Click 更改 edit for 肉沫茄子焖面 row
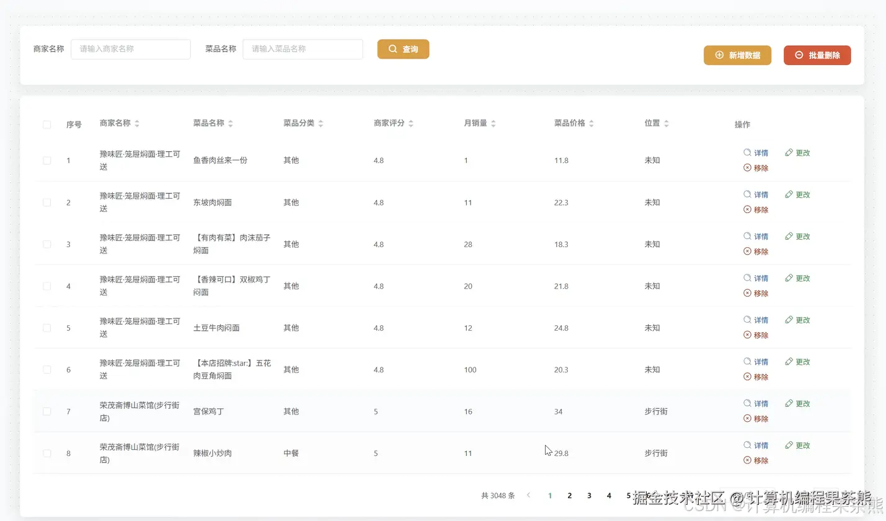The height and width of the screenshot is (521, 886). tap(797, 237)
